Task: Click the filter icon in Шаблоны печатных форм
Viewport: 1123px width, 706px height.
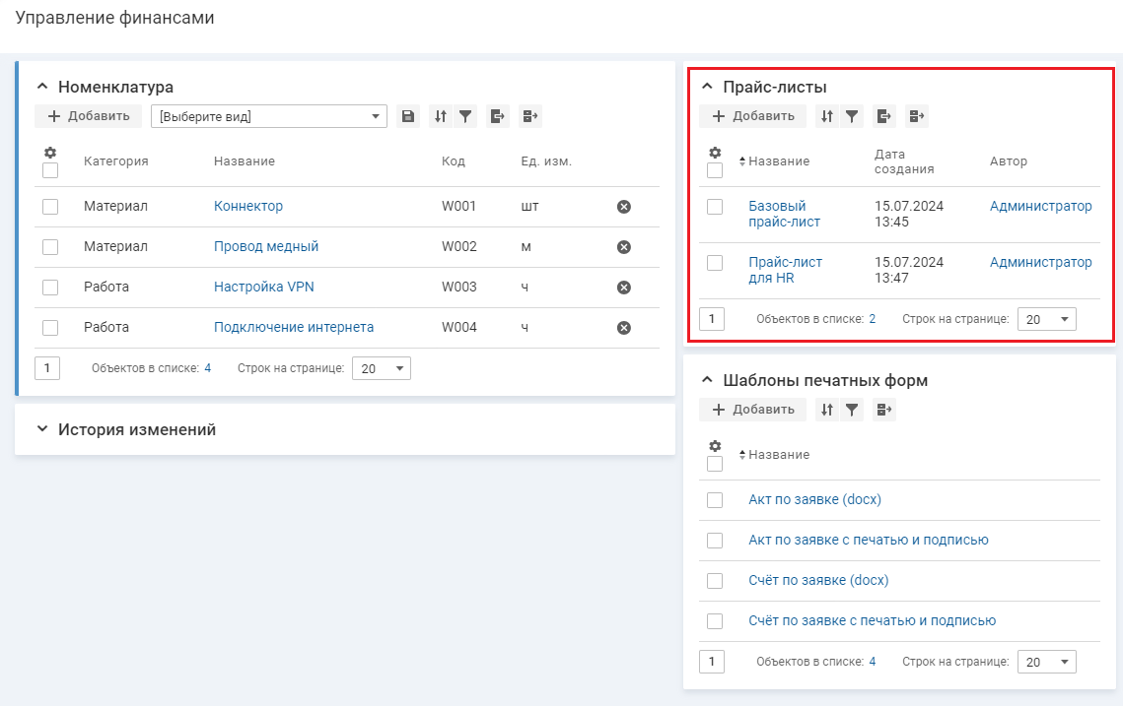Action: click(852, 410)
